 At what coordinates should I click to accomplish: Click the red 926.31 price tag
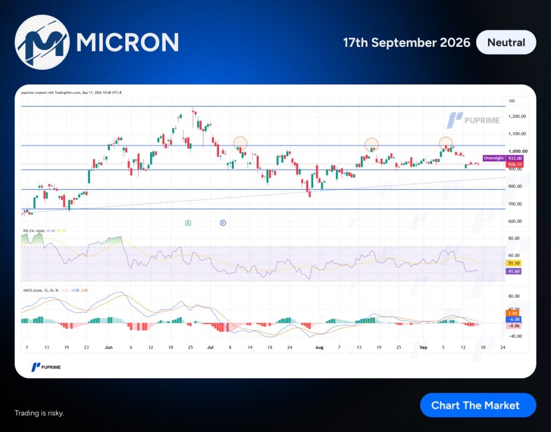click(x=515, y=165)
